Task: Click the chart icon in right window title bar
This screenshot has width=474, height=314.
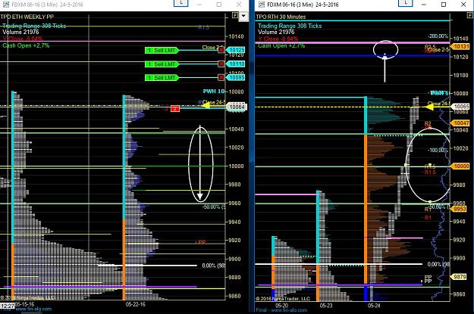Action: 262,5
